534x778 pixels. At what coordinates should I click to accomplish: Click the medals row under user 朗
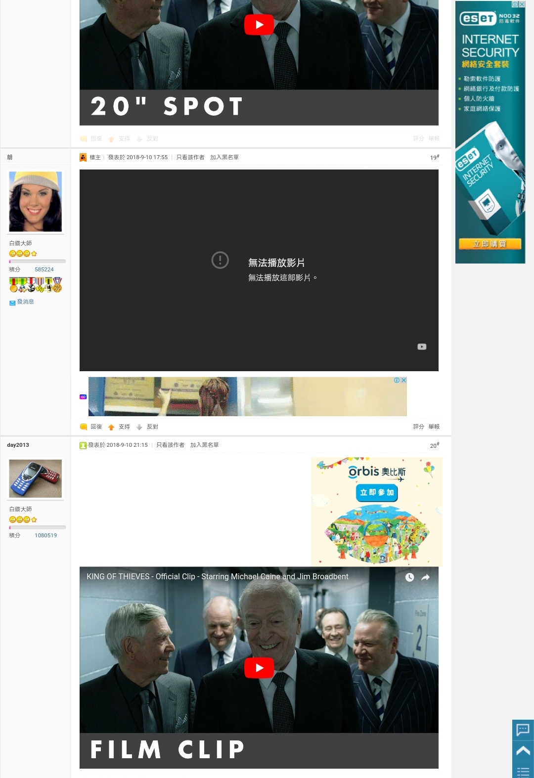tap(36, 285)
